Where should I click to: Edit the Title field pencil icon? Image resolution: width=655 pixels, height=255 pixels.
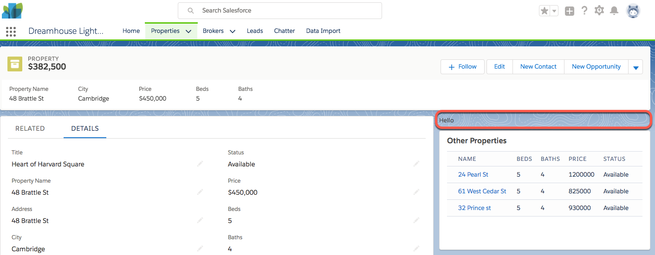click(x=200, y=164)
